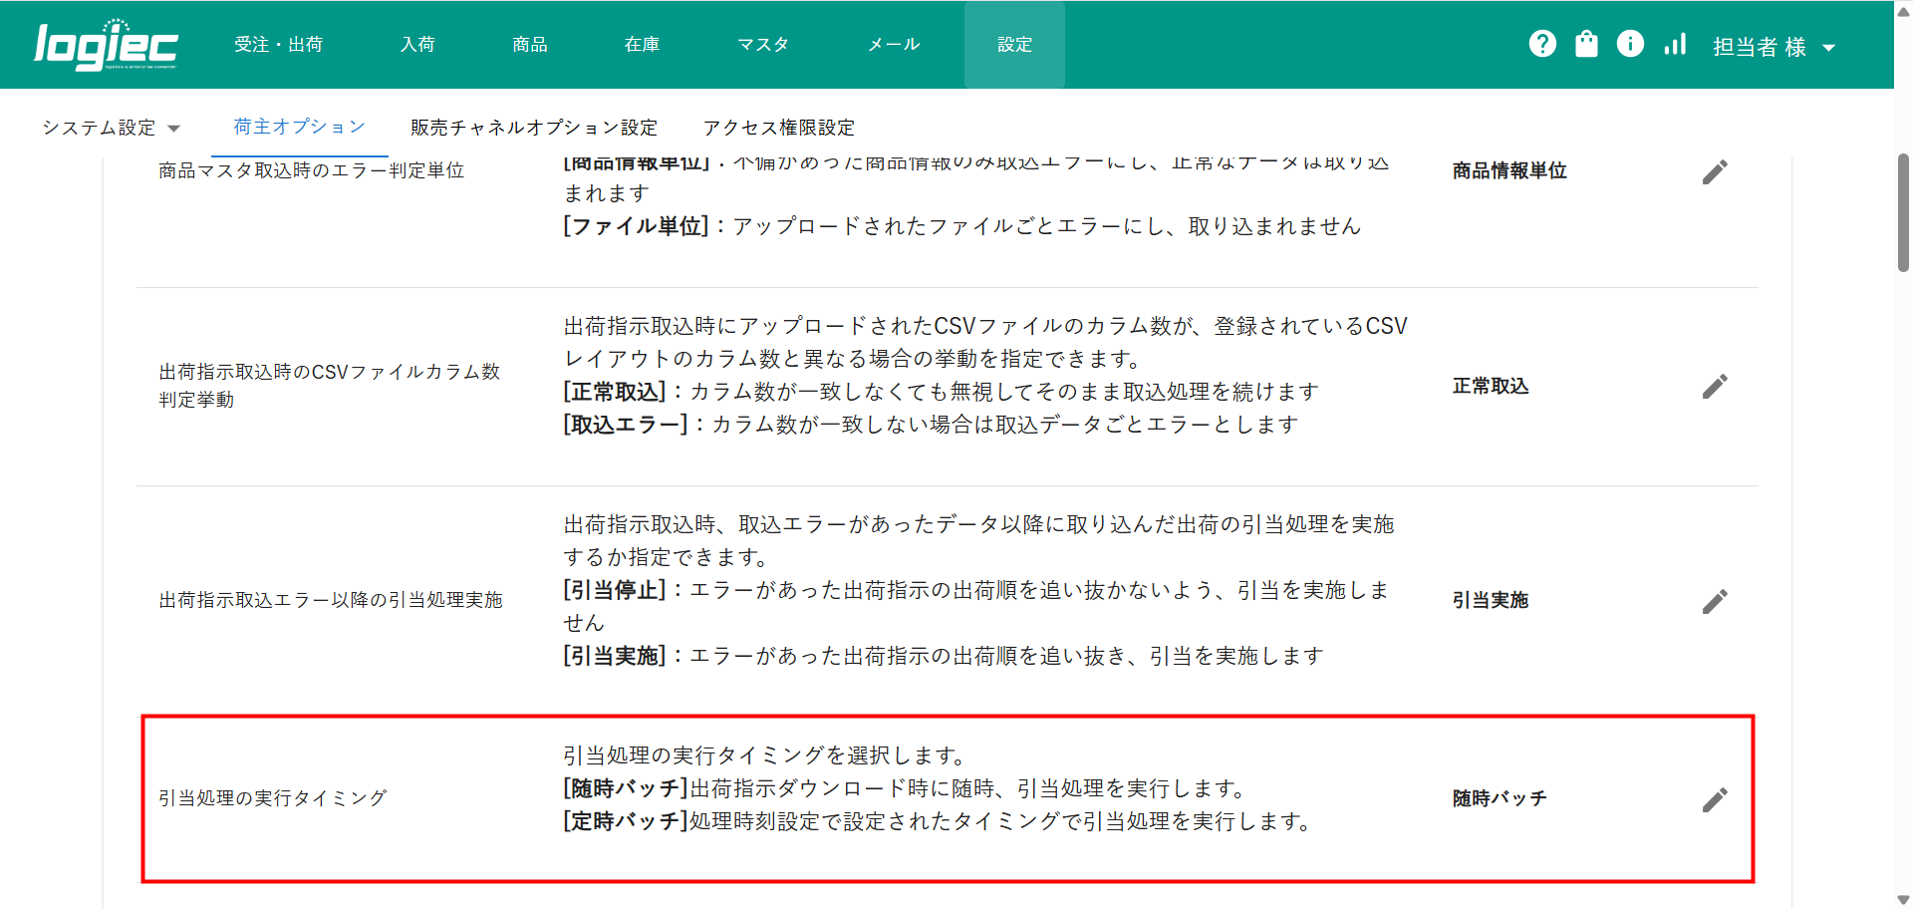Click the page vertical scrollbar thumb

[1903, 212]
